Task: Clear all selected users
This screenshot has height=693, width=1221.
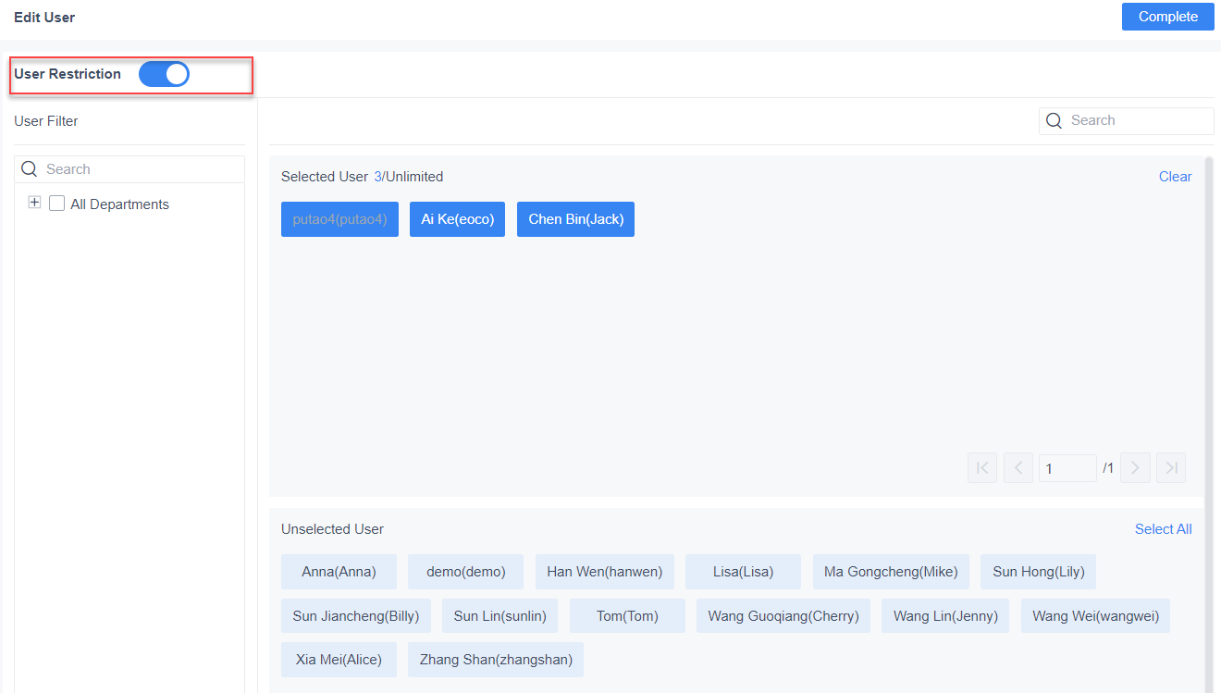Action: pos(1175,176)
